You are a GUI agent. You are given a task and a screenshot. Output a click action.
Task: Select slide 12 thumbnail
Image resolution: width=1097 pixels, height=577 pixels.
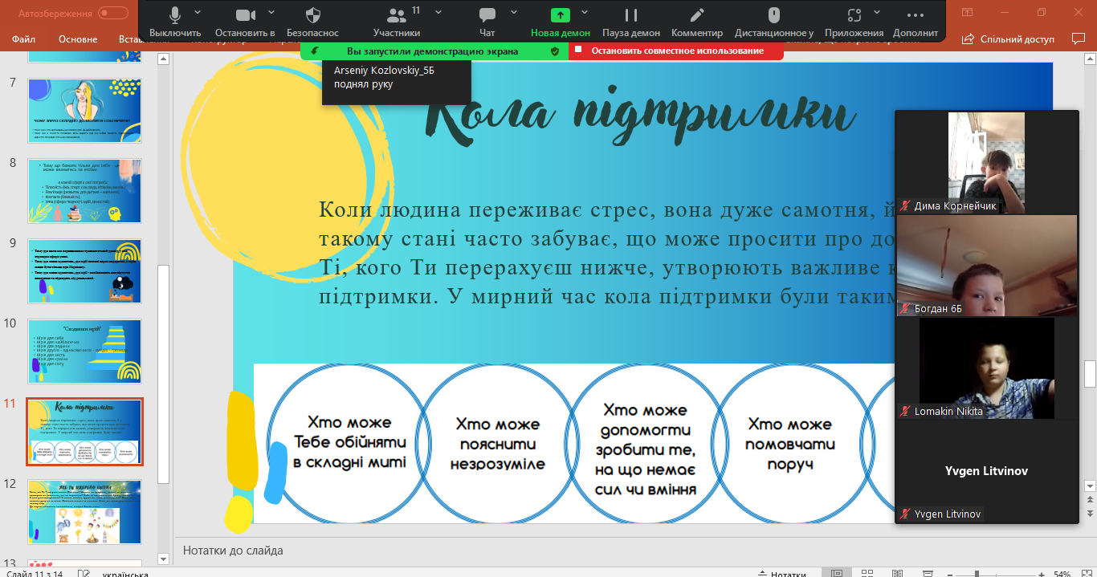pos(85,512)
